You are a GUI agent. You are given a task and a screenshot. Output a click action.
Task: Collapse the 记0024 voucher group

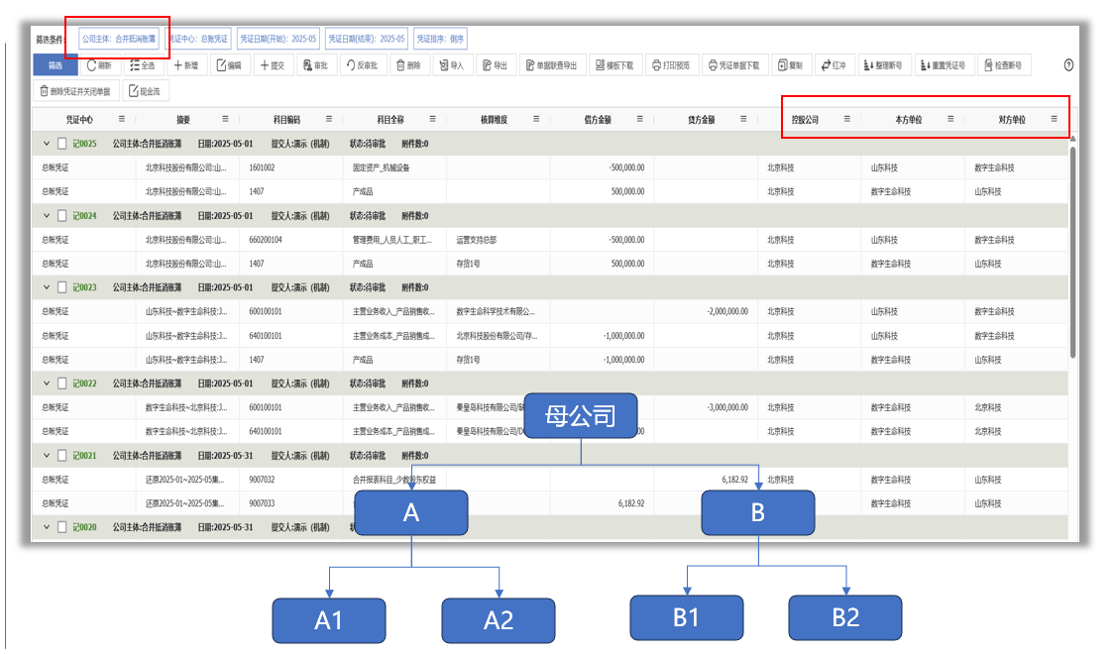click(x=47, y=215)
